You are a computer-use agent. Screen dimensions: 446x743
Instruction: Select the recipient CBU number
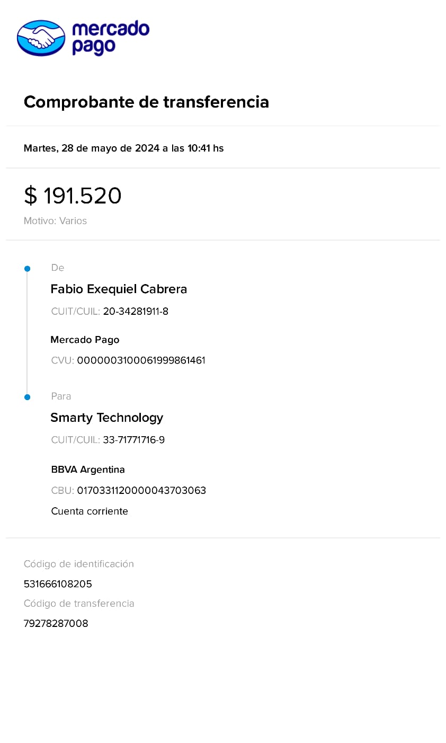[x=141, y=491]
